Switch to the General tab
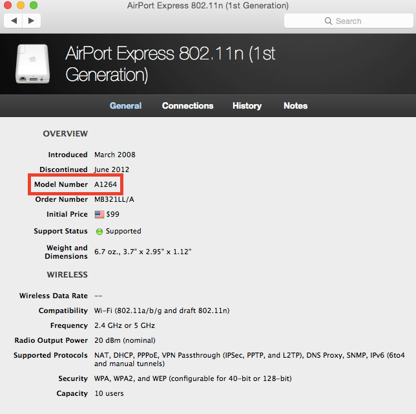416x414 pixels. click(x=125, y=105)
